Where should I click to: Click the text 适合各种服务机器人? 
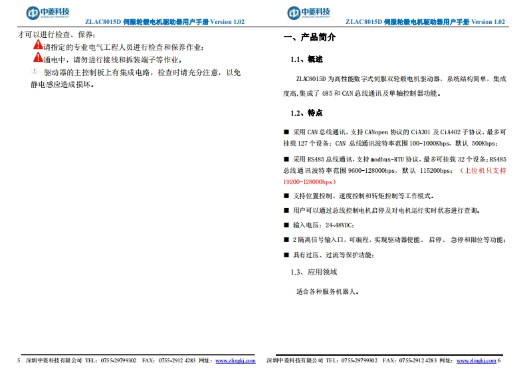(328, 291)
